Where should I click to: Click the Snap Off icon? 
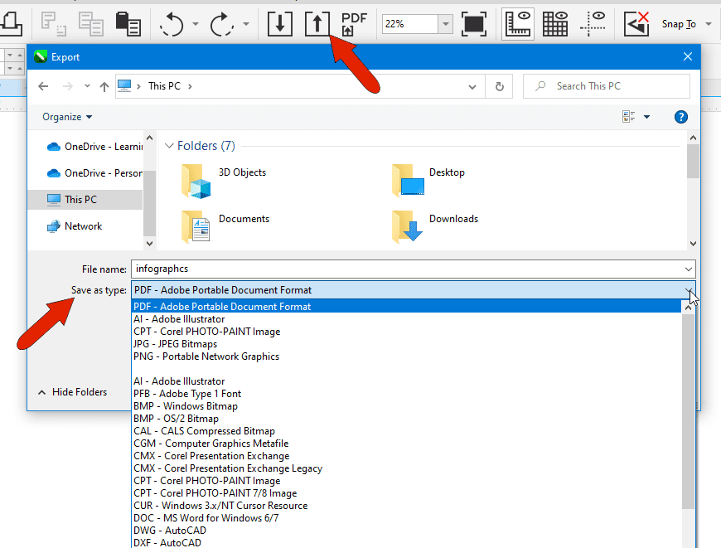636,23
